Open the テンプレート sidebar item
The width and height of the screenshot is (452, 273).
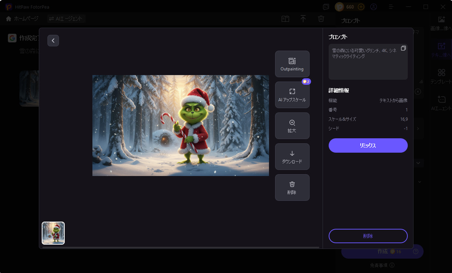point(441,77)
